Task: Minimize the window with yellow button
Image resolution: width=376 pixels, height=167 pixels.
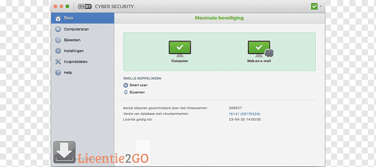Action: pos(61,7)
